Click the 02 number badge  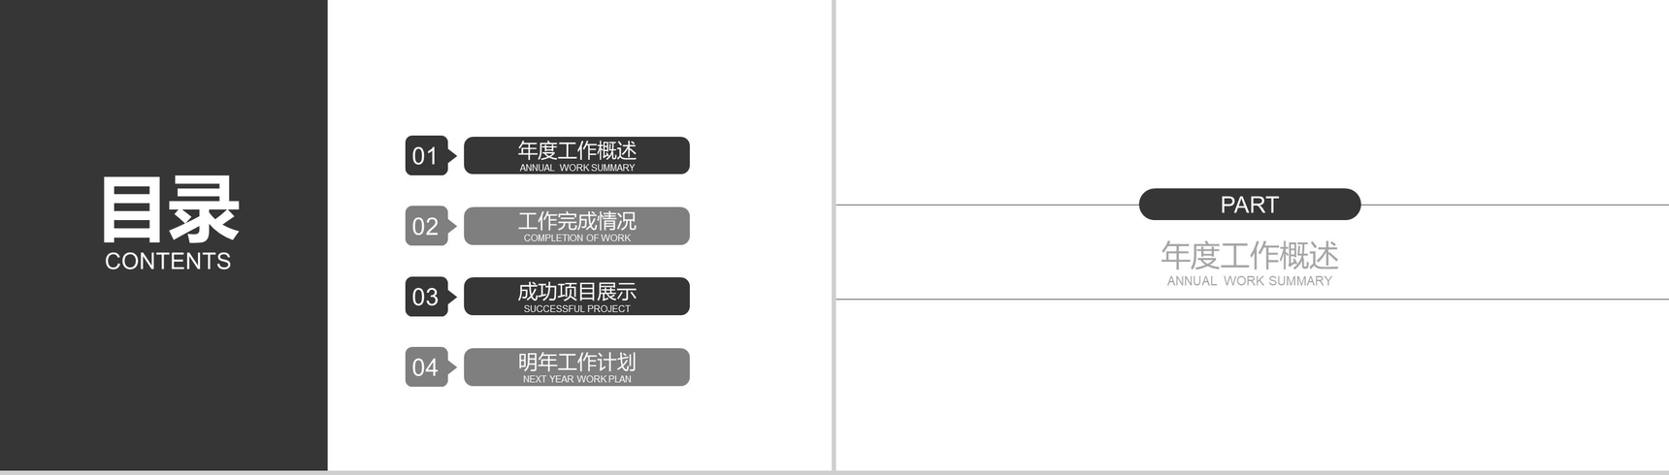pos(426,227)
